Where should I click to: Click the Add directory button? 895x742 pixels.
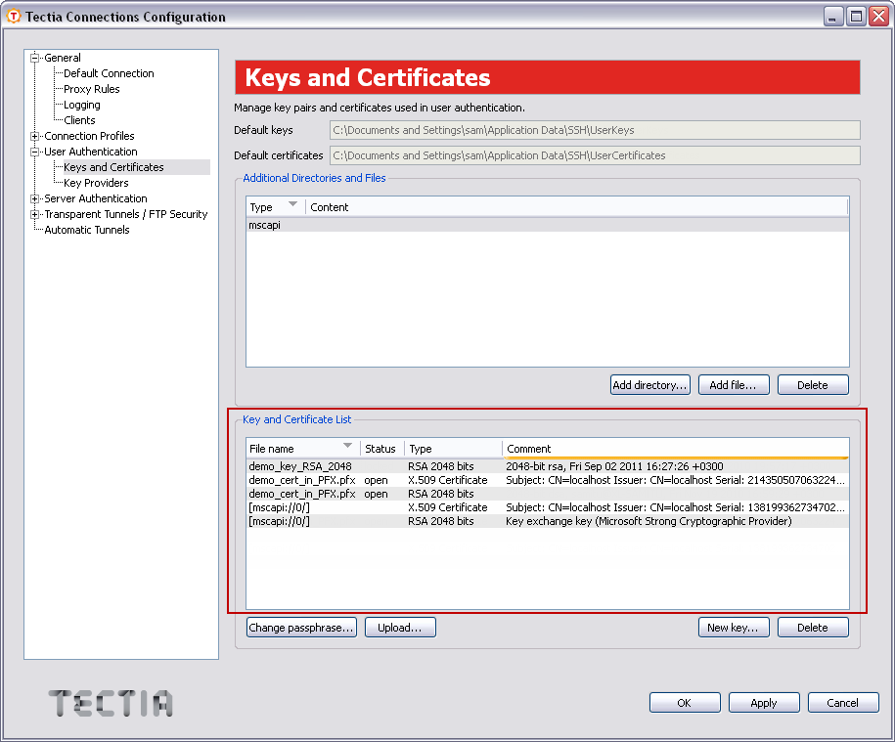coord(649,384)
